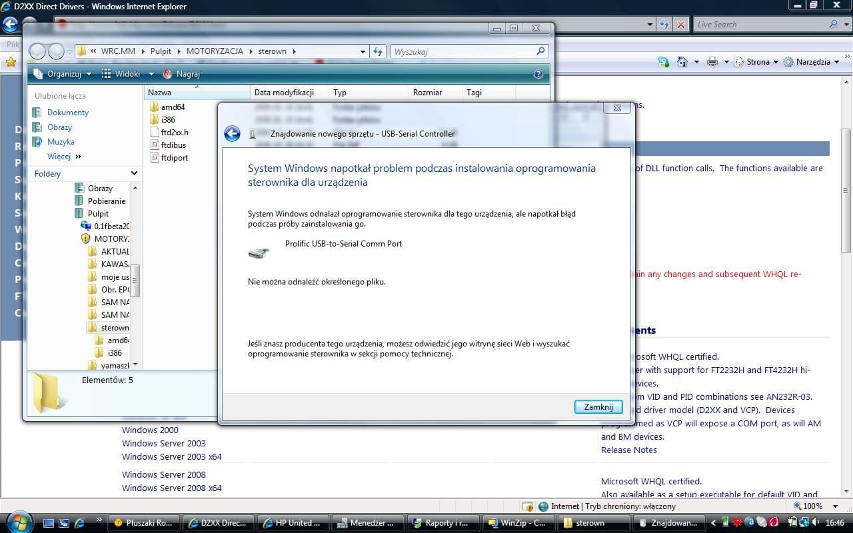
Task: Click the Zamknij button in the driver dialog
Action: pos(598,406)
